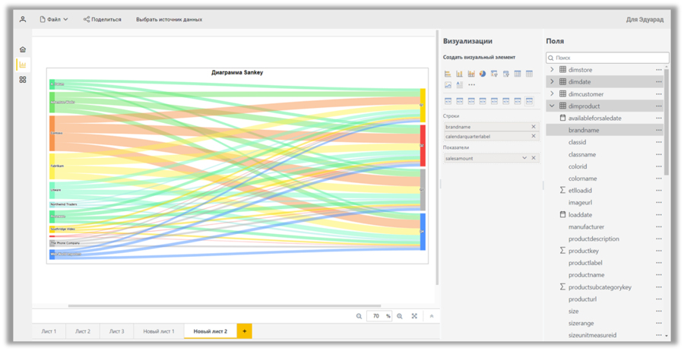The image size is (684, 351).
Task: Add a new sheet with plus button
Action: pos(244,331)
